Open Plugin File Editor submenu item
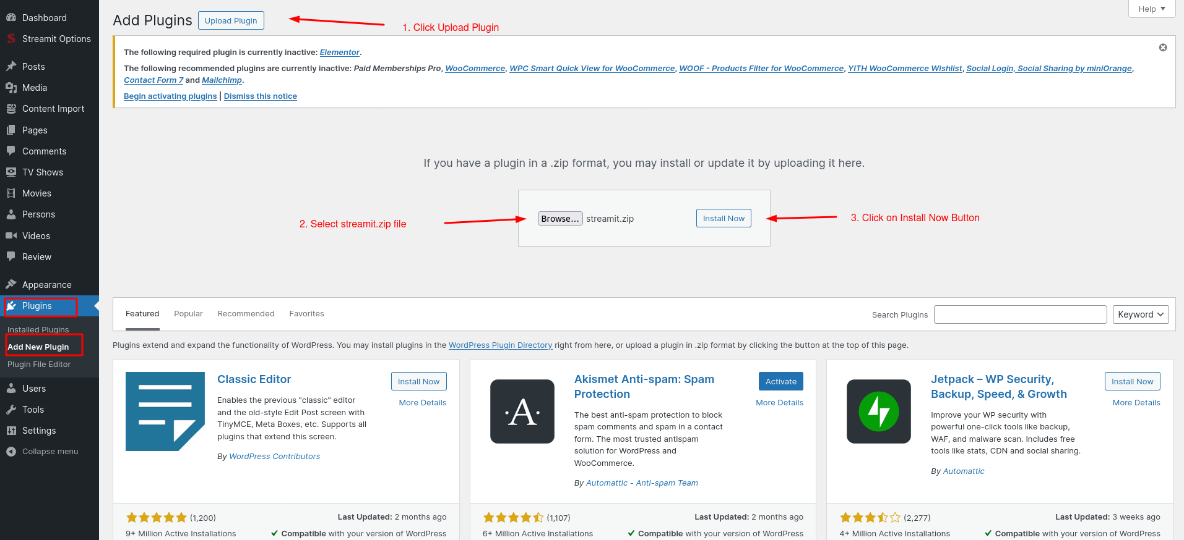The height and width of the screenshot is (540, 1184). [x=39, y=365]
